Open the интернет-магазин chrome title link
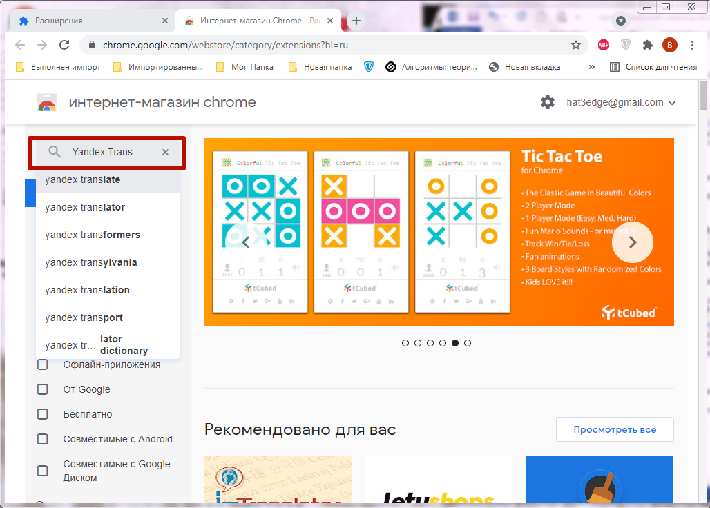This screenshot has height=508, width=710. point(162,103)
